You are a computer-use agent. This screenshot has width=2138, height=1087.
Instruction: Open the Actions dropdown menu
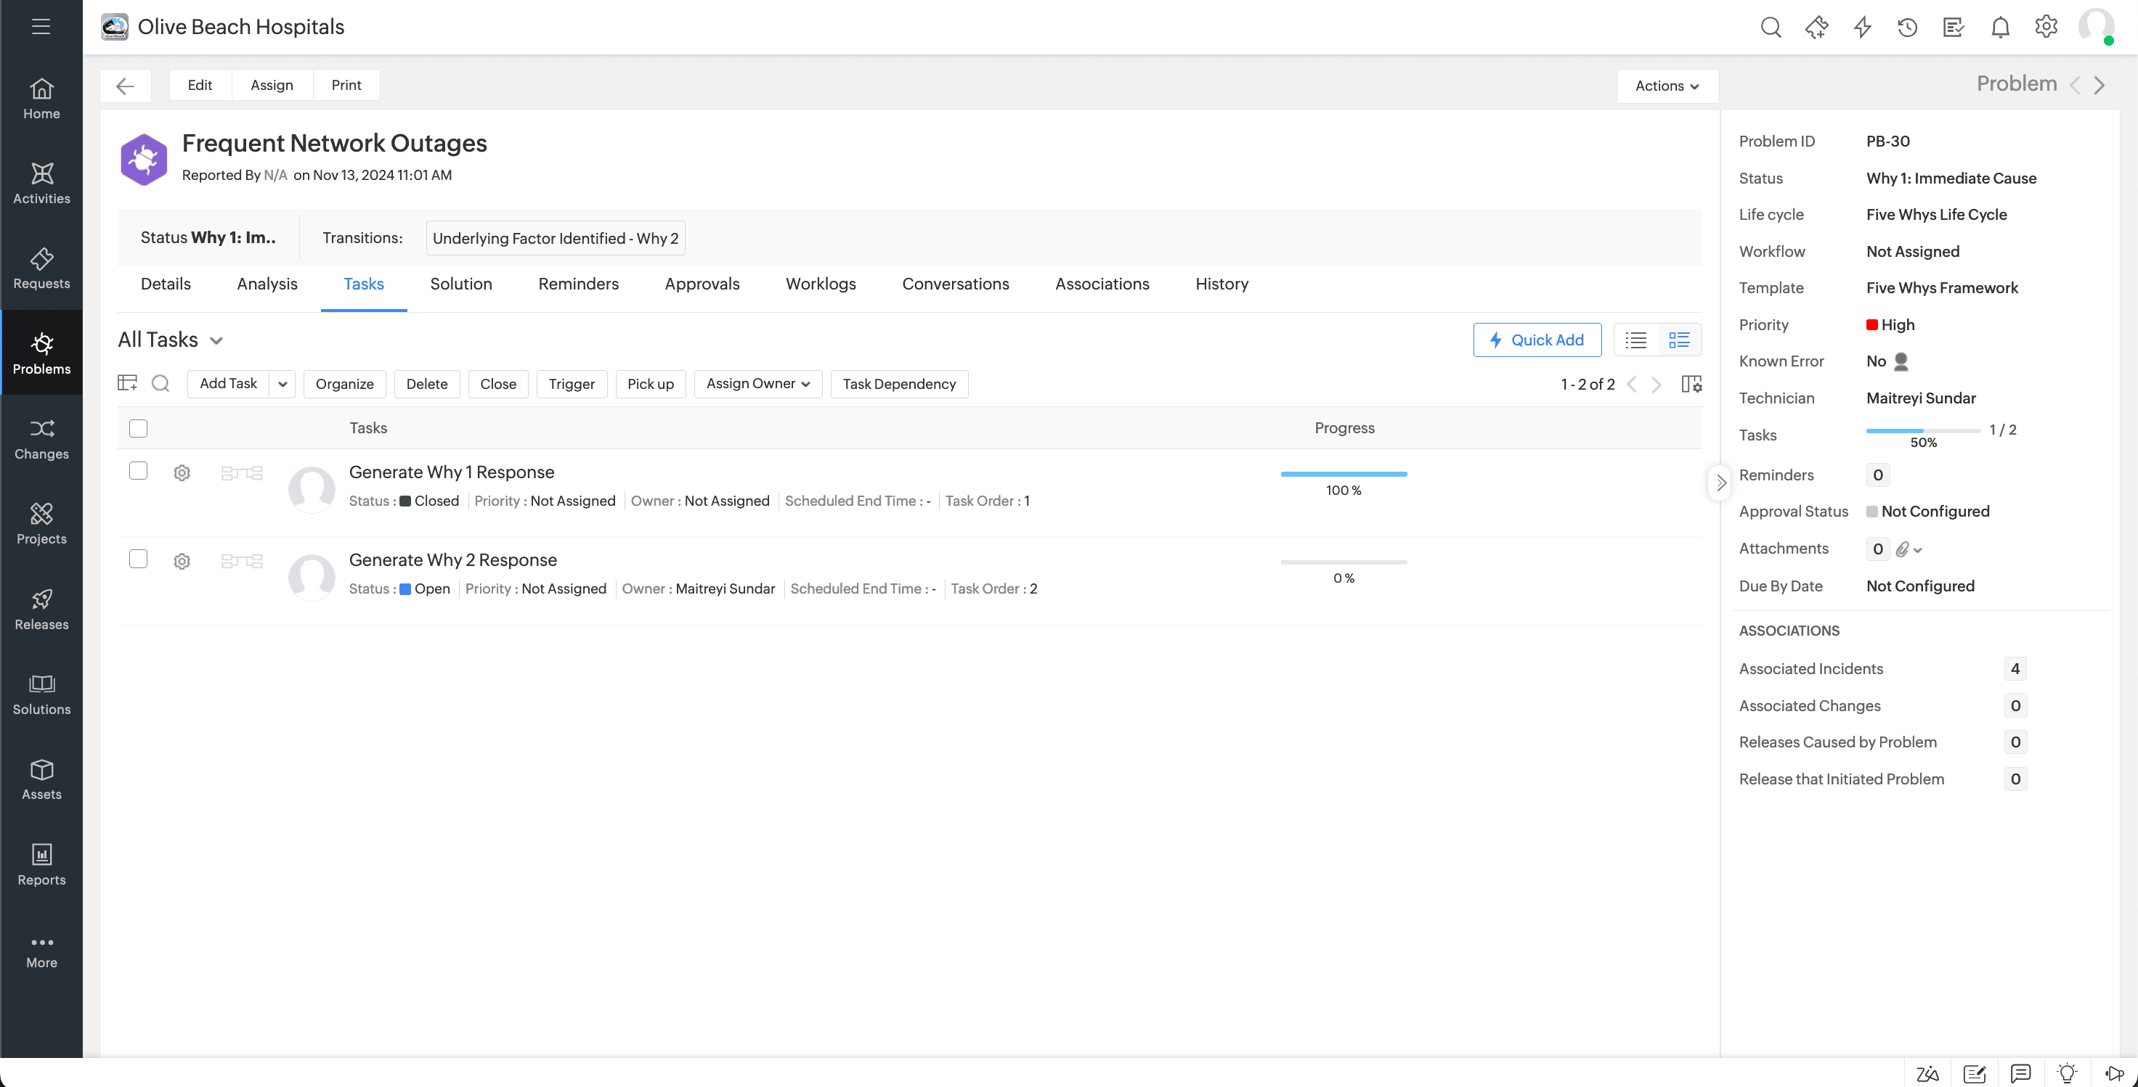(x=1667, y=85)
